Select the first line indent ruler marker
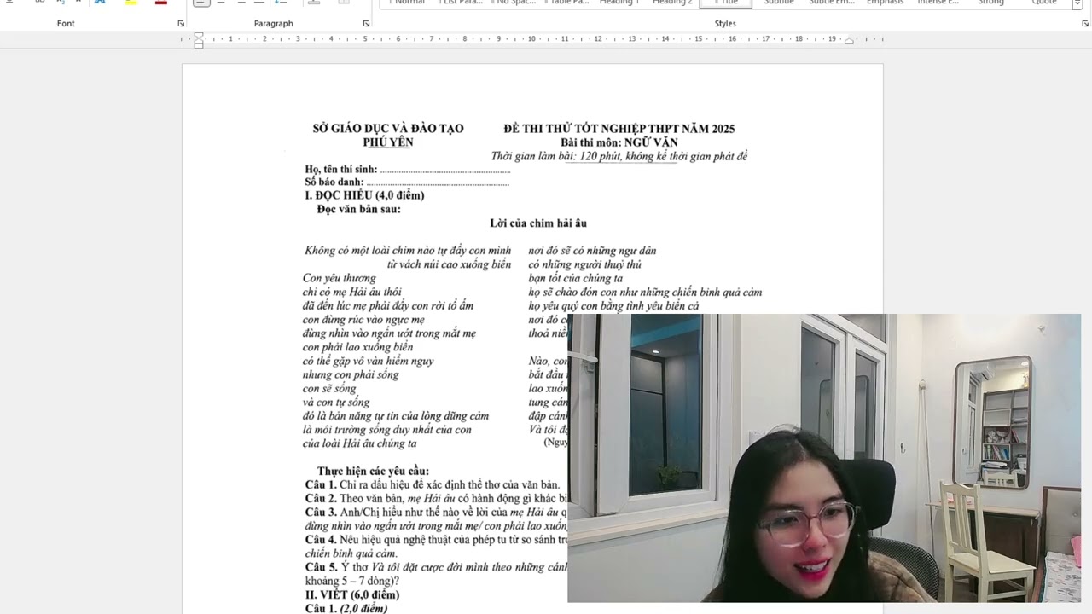Viewport: 1092px width, 614px height. click(199, 35)
